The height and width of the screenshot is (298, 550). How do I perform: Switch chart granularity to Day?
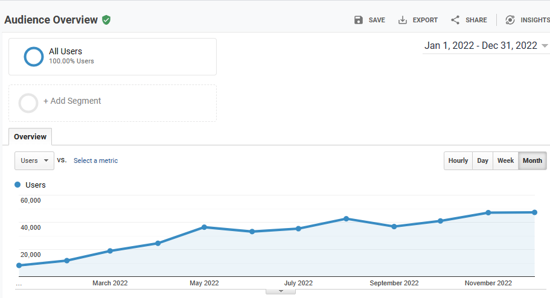click(482, 160)
